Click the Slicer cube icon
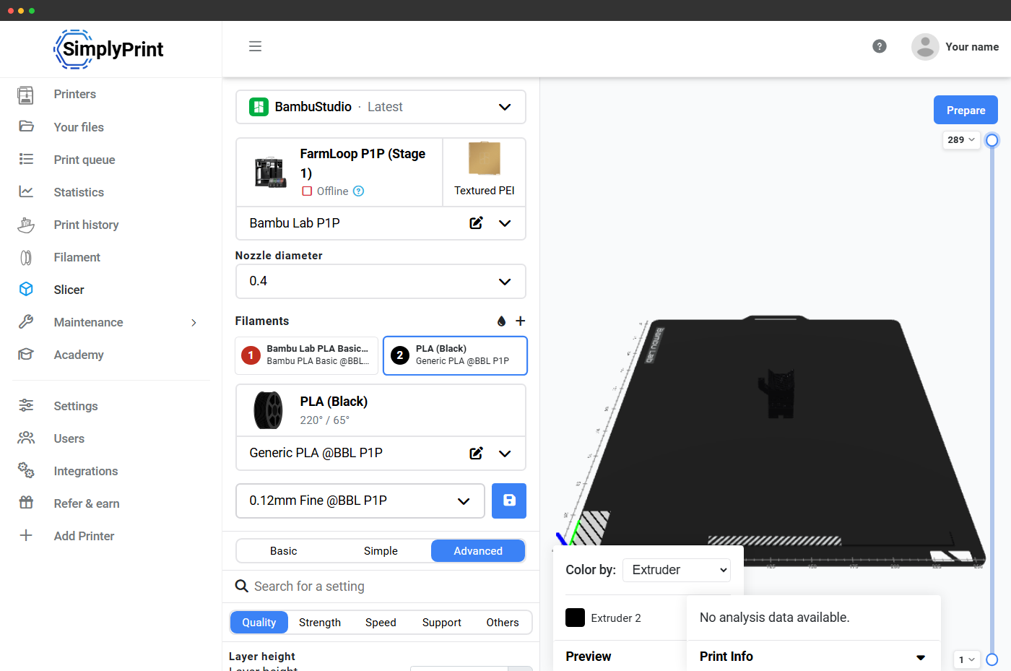Image resolution: width=1011 pixels, height=671 pixels. click(26, 289)
